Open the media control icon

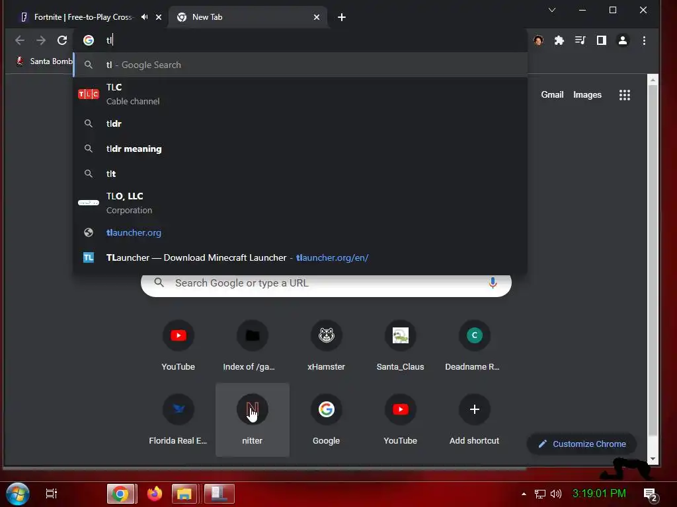[x=580, y=40]
